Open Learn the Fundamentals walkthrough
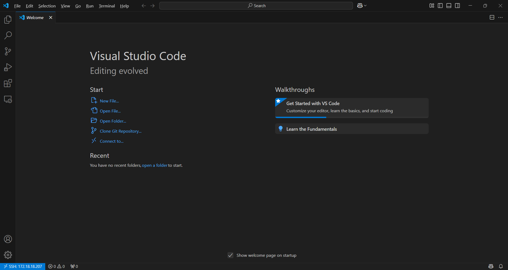This screenshot has height=270, width=508. tap(352, 129)
